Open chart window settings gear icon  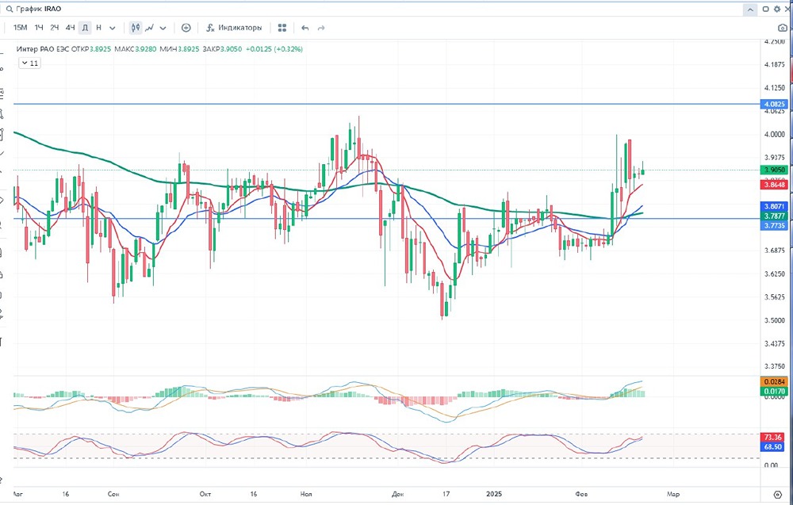[777, 9]
